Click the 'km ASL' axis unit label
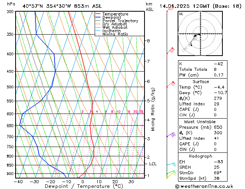Viewport: 245px width, 189px height. (150, 7)
